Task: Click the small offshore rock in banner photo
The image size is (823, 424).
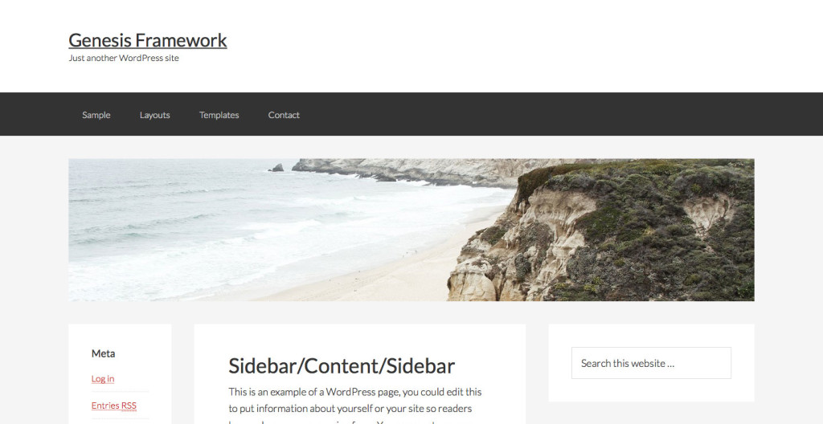Action: coord(276,168)
